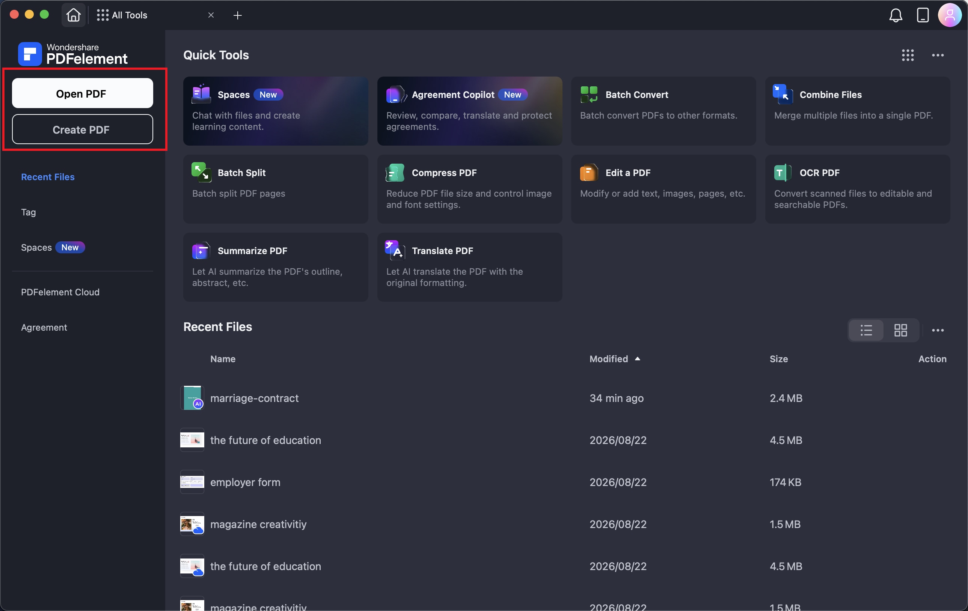Close the All Tools tab
Viewport: 968px width, 611px height.
211,15
